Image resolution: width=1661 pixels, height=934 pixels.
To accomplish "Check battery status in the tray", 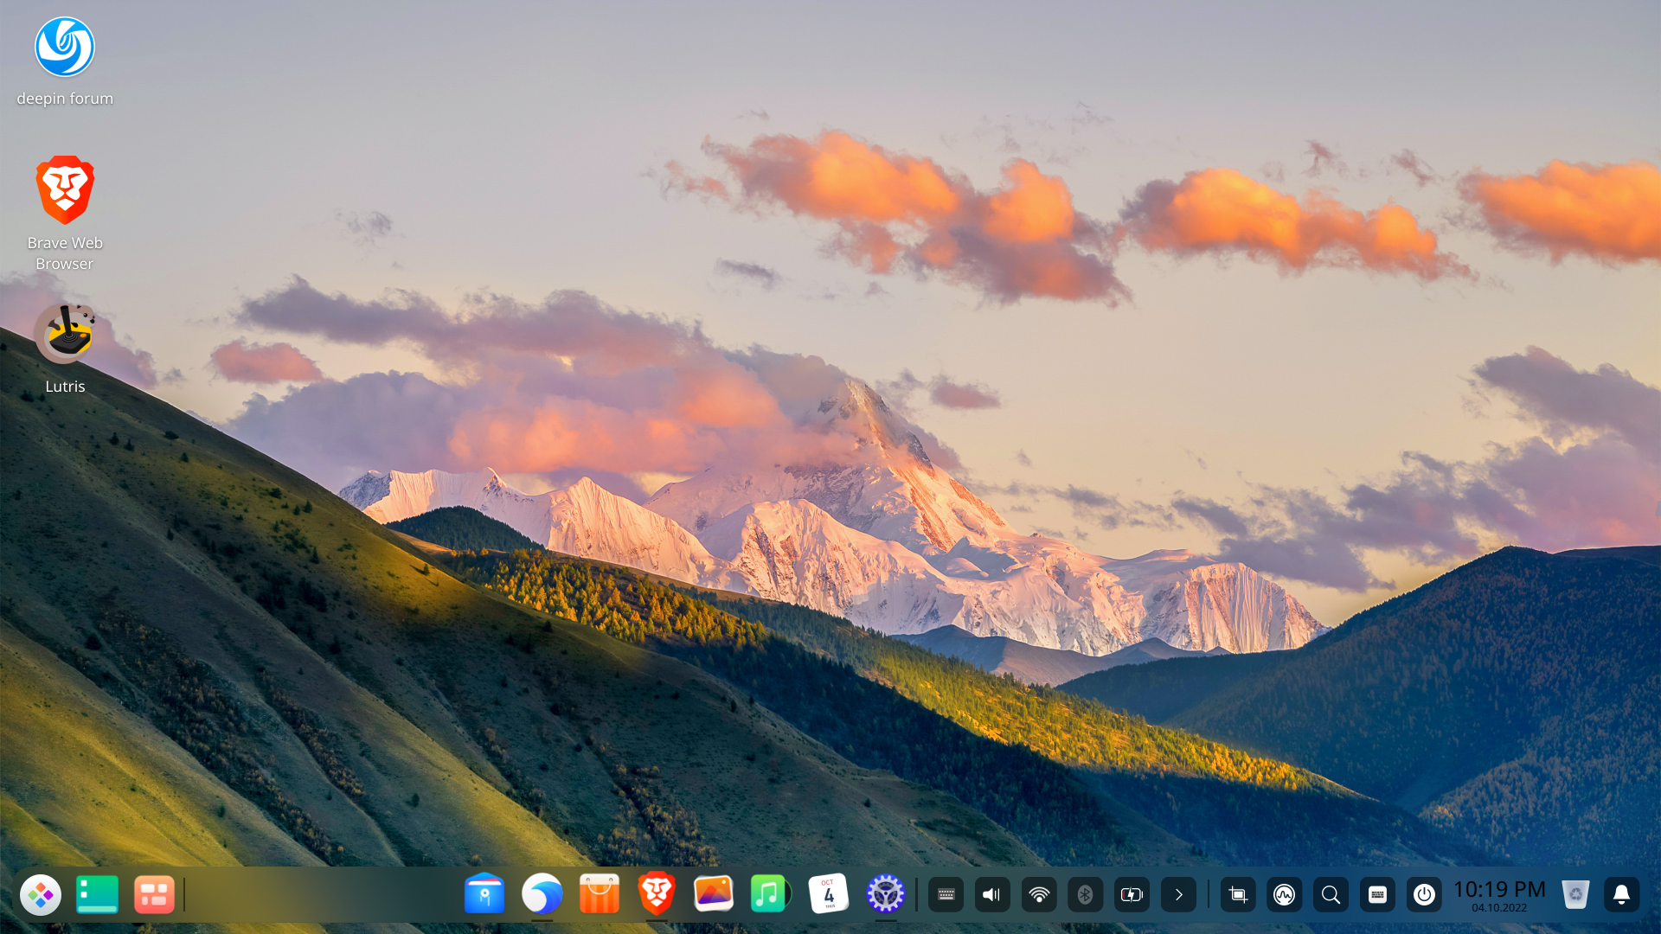I will pos(1132,895).
